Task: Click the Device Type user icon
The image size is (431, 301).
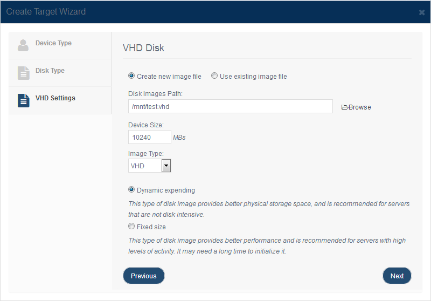Action: pyautogui.click(x=23, y=45)
